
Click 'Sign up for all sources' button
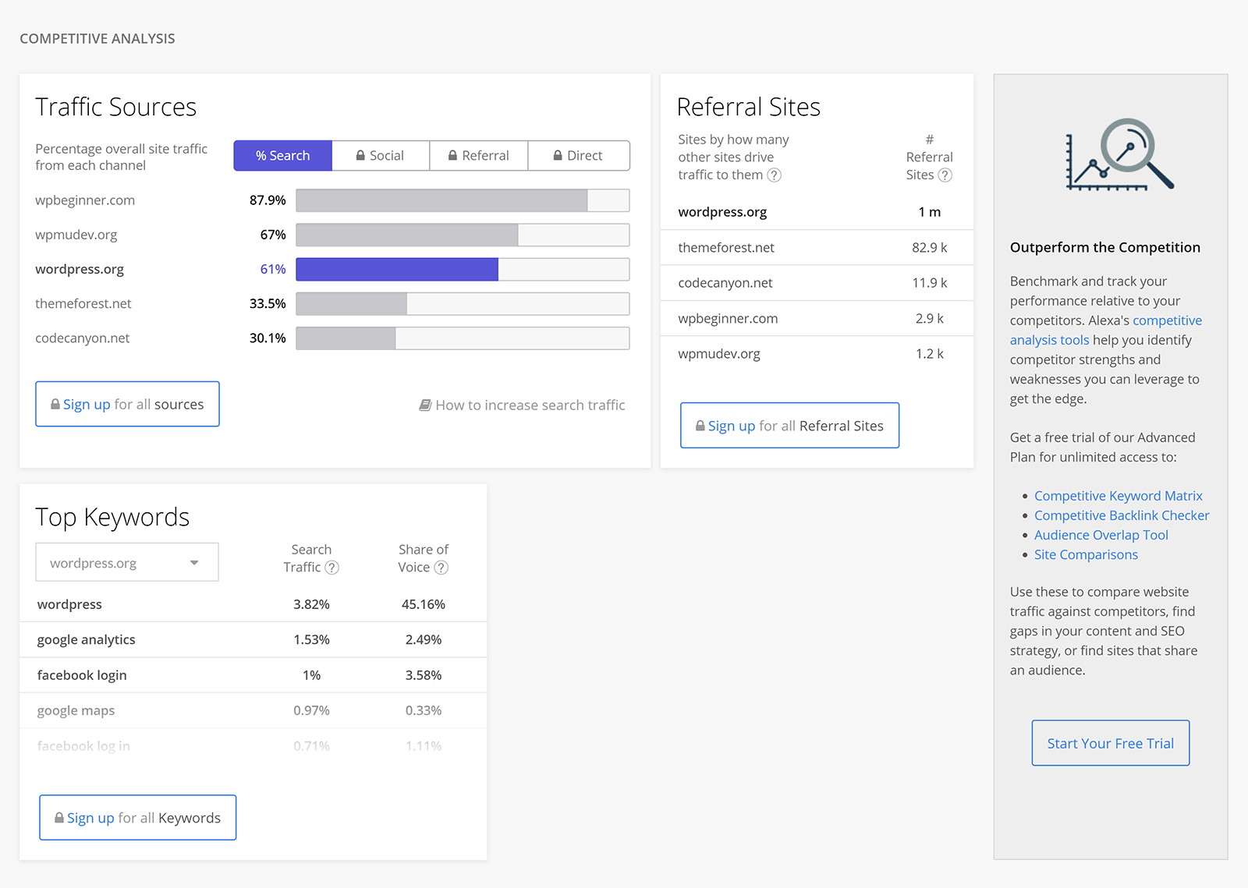[127, 404]
